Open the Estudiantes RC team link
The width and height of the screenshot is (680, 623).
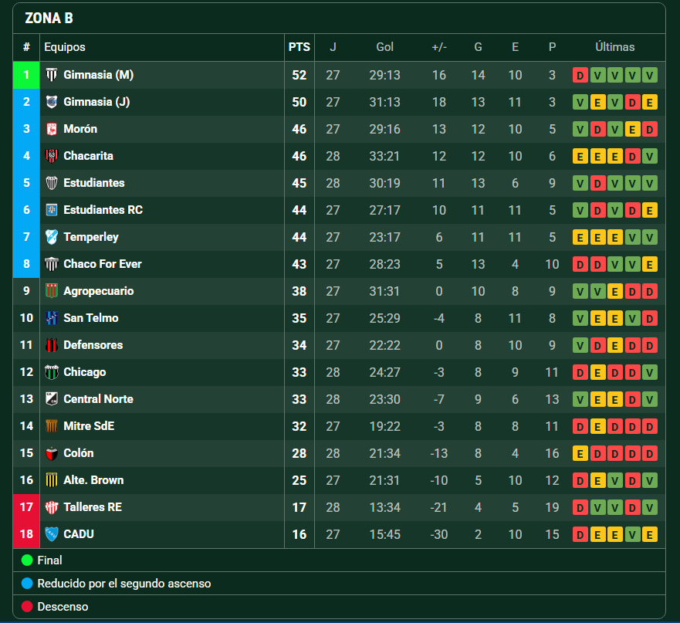tap(103, 210)
